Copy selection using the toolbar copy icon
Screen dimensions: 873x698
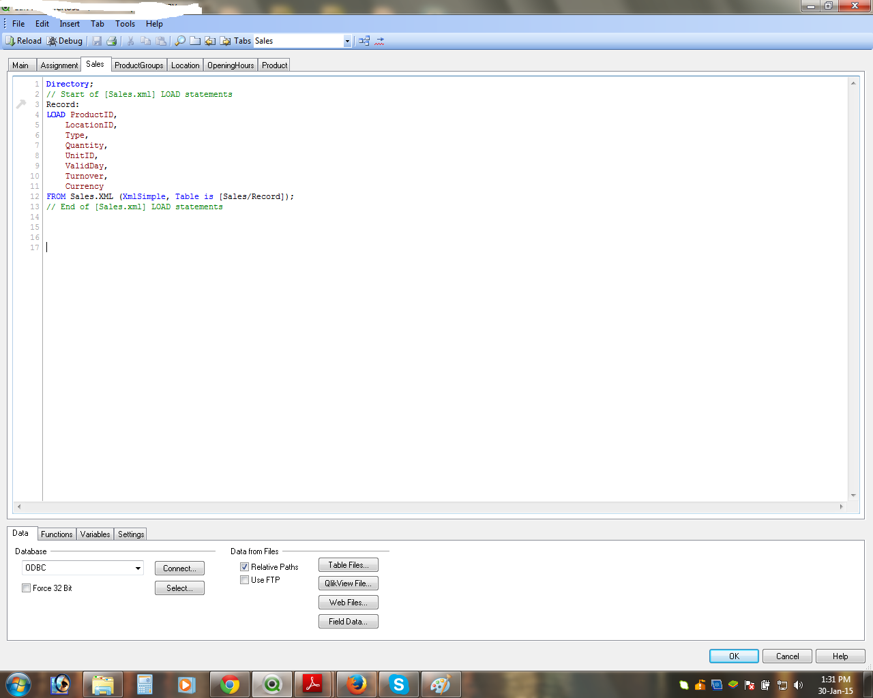tap(145, 41)
